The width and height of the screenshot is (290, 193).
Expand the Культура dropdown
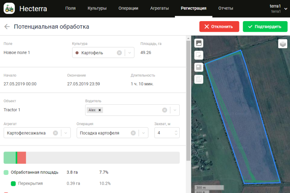[129, 53]
